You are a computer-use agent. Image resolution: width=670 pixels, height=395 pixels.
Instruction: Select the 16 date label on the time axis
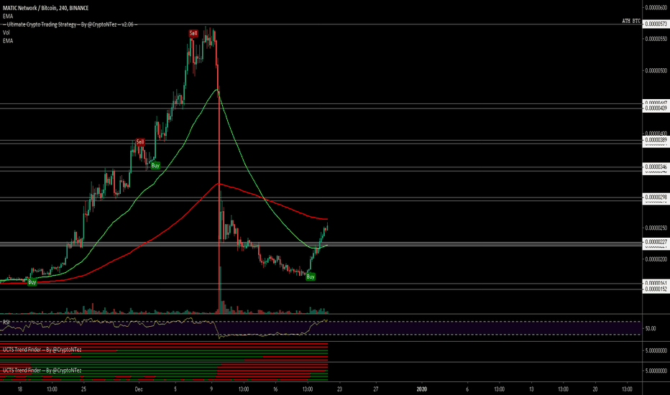point(275,389)
